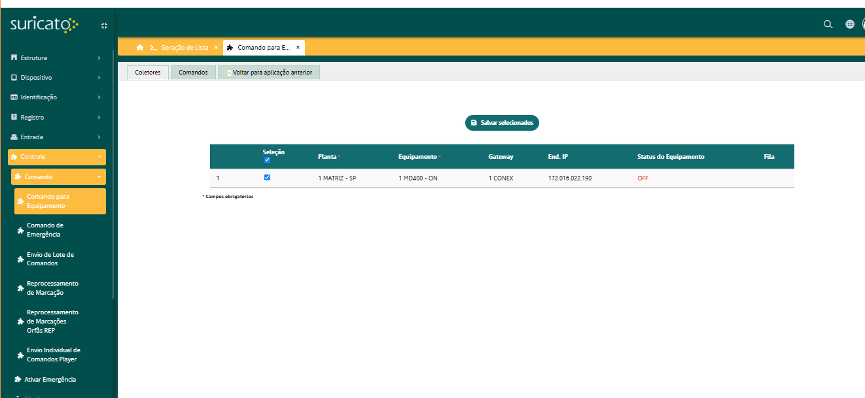
Task: Expand the Registro menu chevron
Action: [99, 118]
